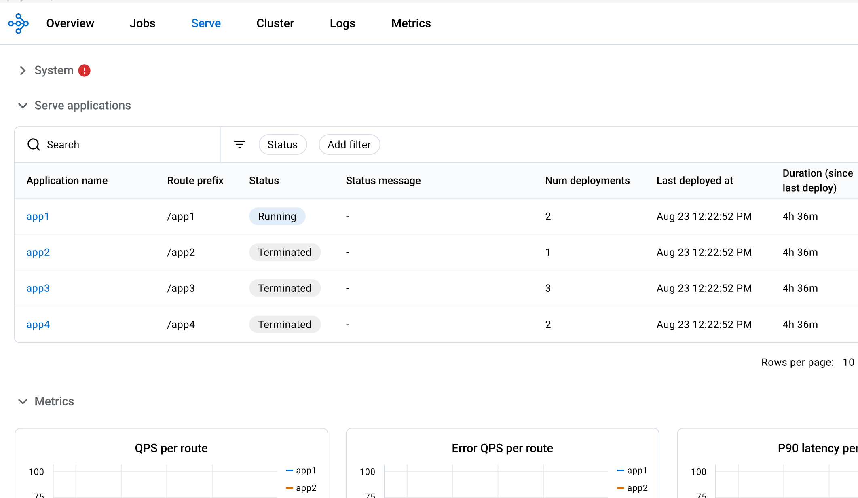Switch to the Cluster tab
The width and height of the screenshot is (858, 498).
[x=275, y=23]
